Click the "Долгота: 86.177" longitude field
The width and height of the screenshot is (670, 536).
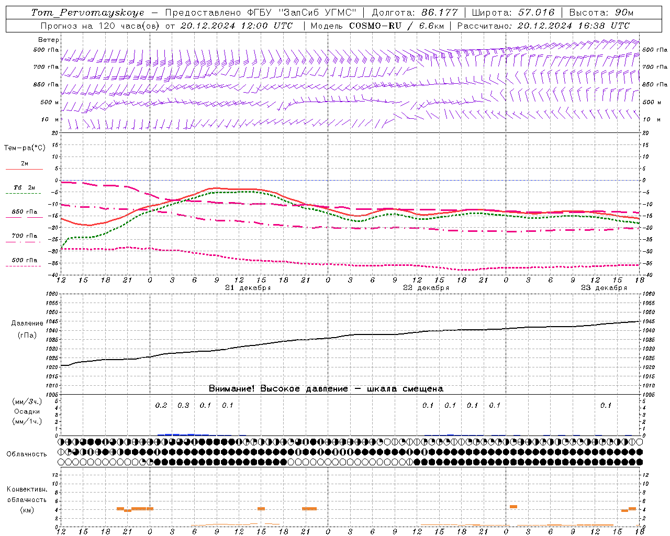415,13
